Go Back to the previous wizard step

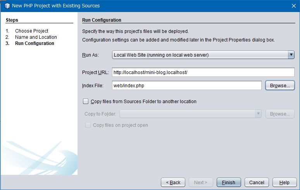pos(173,182)
